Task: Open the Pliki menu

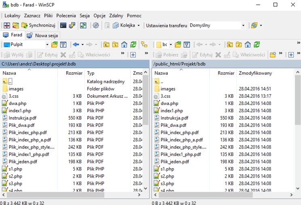Action: coord(48,16)
